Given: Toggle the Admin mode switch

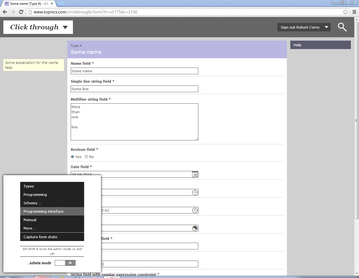Looking at the screenshot, I should tap(65, 263).
